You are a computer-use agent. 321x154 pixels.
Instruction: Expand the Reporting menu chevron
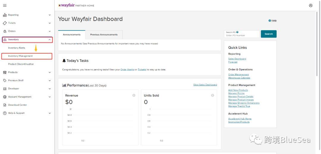coord(50,15)
